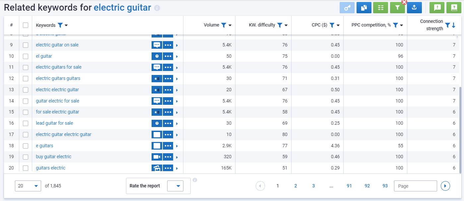Click inside the Page number input field
The height and width of the screenshot is (201, 464).
[415, 186]
